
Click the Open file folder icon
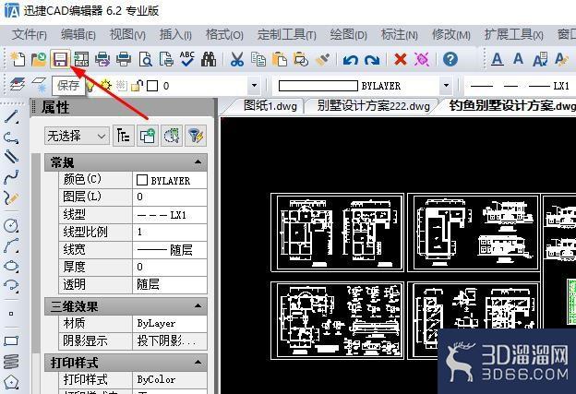pos(39,59)
